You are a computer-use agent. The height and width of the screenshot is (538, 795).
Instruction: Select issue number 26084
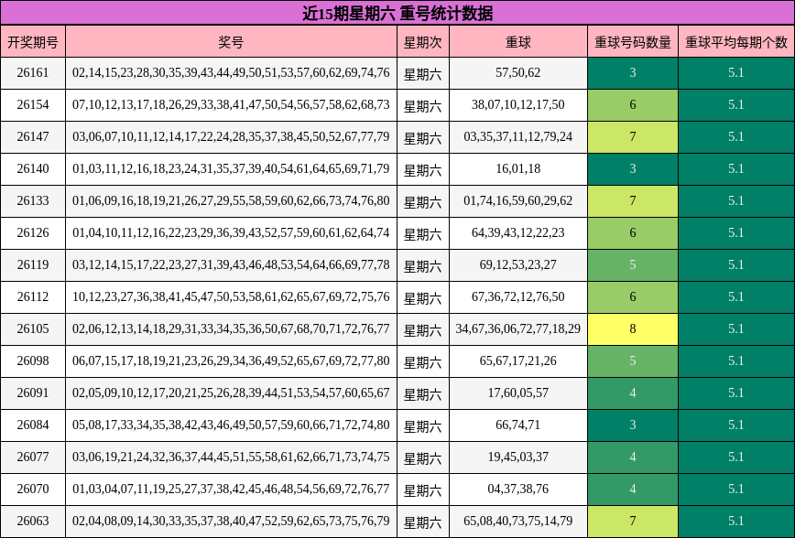(33, 425)
